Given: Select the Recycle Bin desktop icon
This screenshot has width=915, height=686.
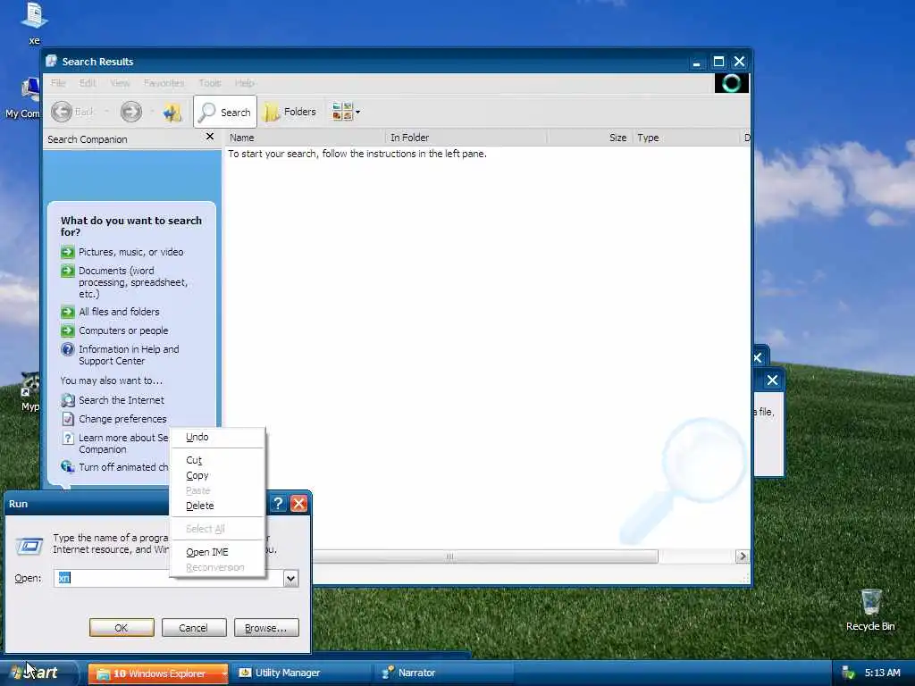Looking at the screenshot, I should coord(870,610).
